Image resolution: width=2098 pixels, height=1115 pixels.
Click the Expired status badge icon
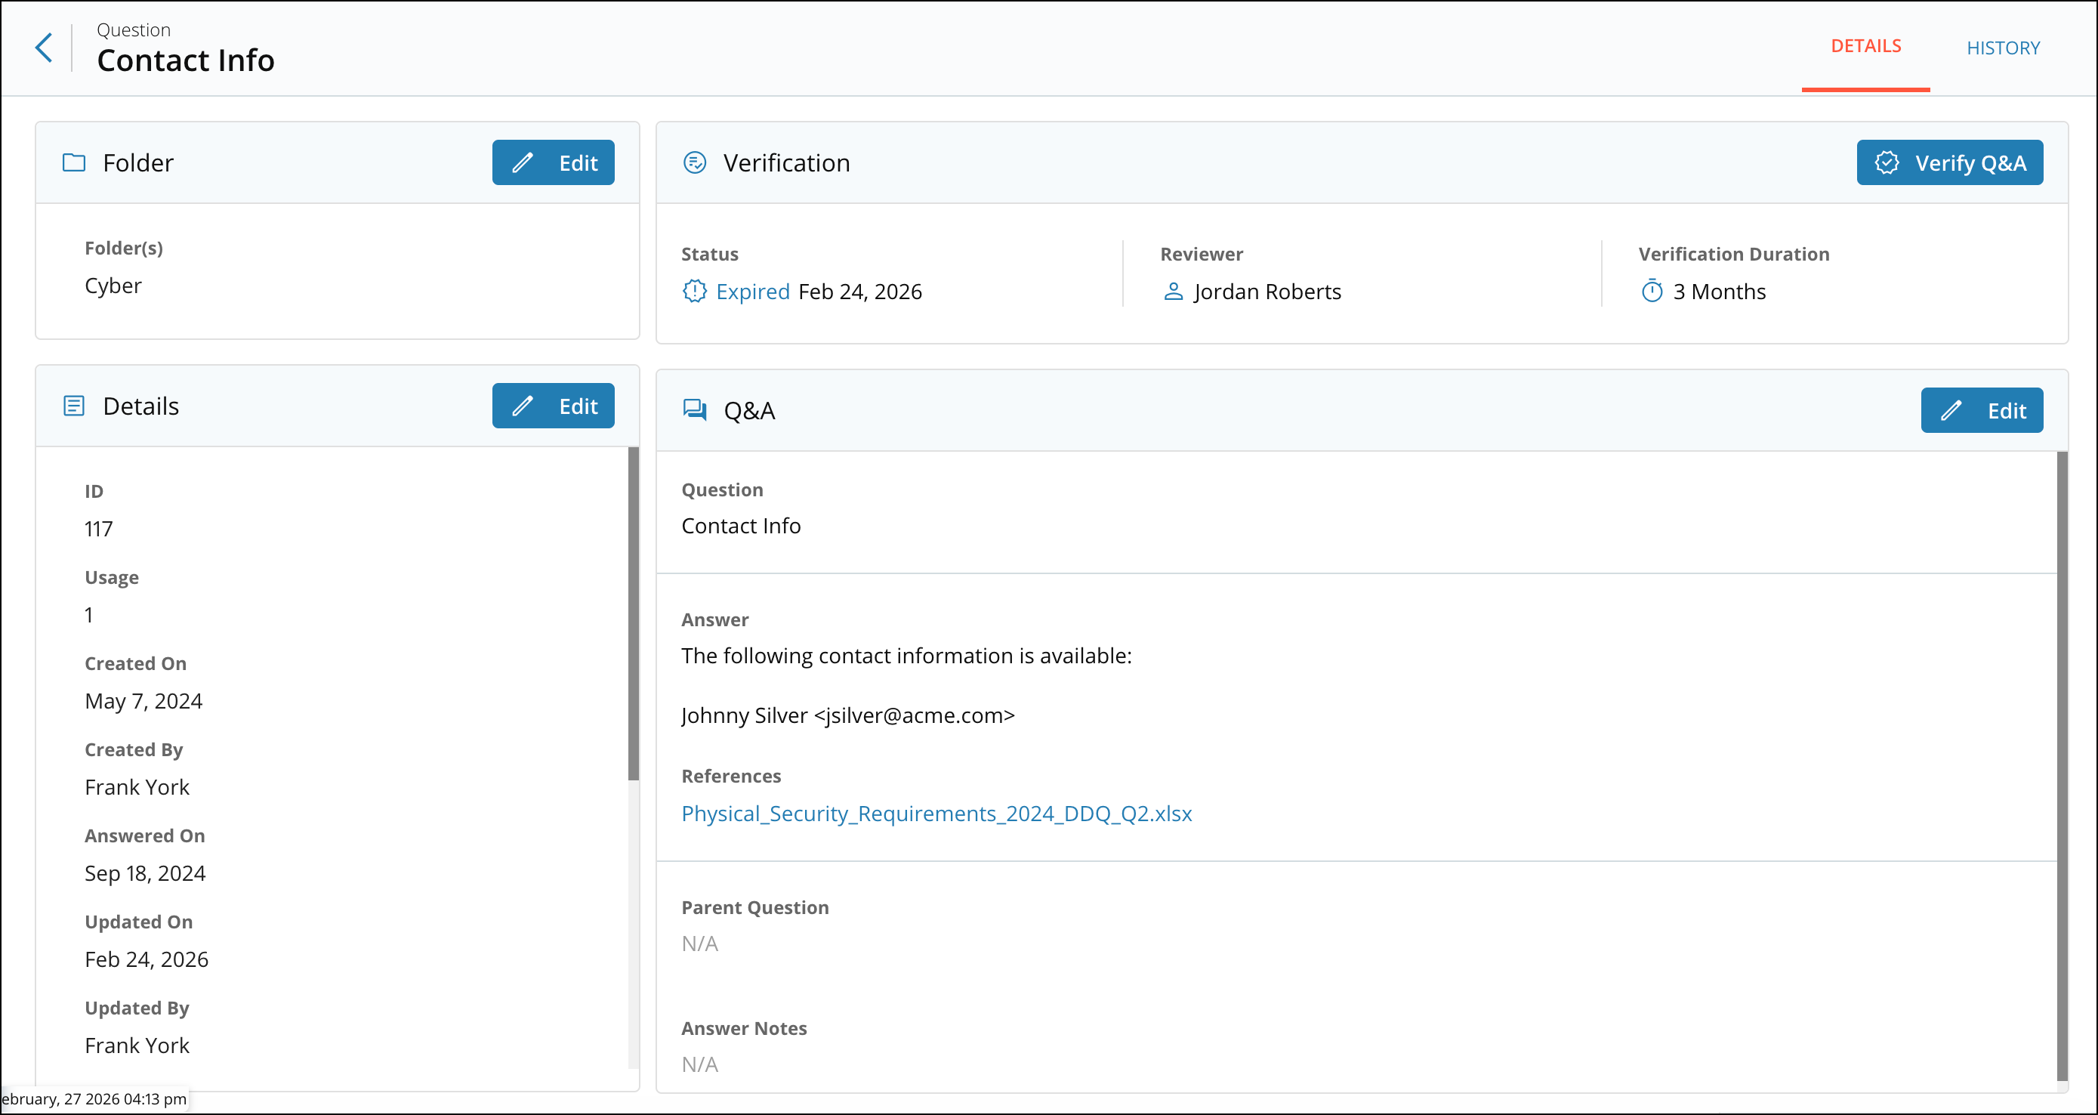(694, 292)
